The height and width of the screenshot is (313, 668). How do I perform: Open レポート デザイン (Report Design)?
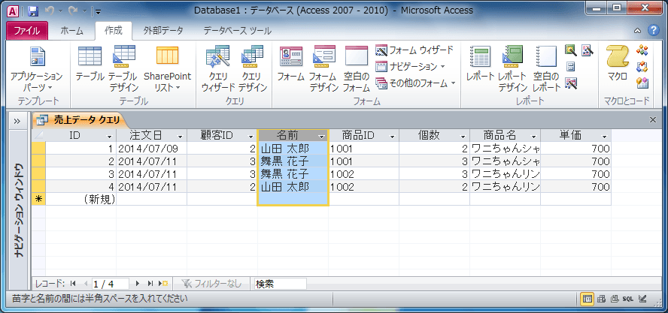(x=514, y=68)
